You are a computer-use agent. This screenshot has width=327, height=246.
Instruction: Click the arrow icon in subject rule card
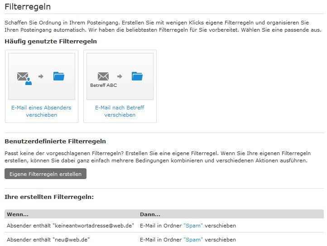pos(120,76)
